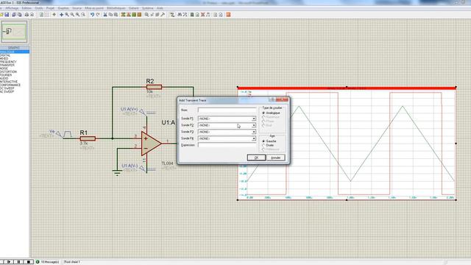Click the Annuler button
Screen dimensions: 471x265
276,158
